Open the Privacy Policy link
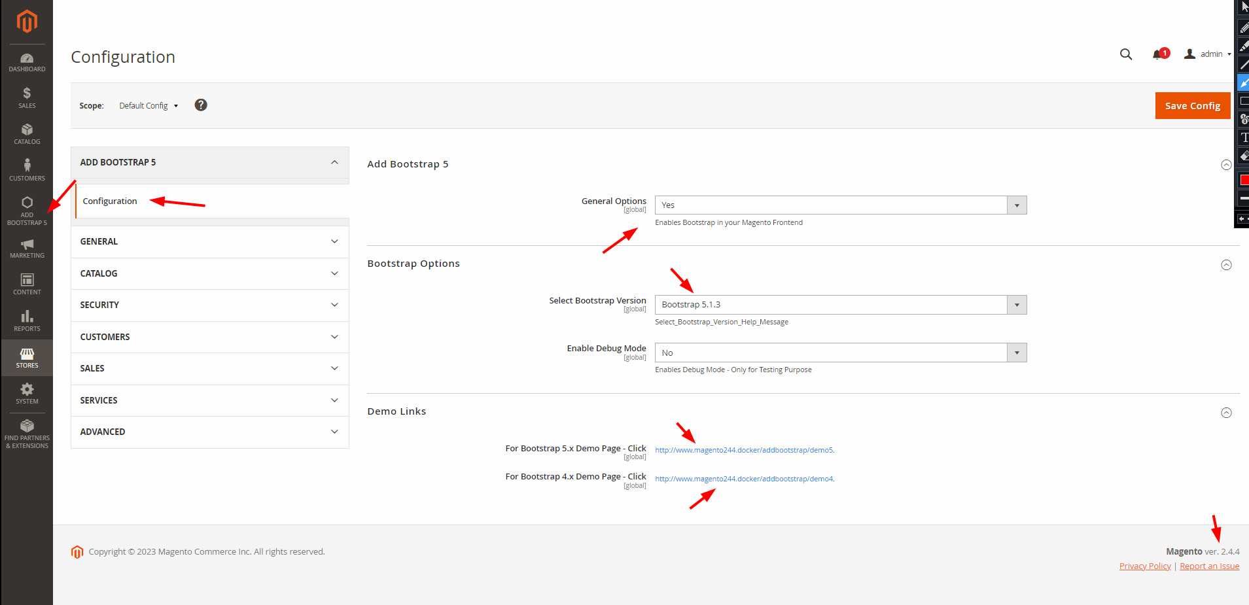Screen dimensions: 1249x605 [1145, 566]
